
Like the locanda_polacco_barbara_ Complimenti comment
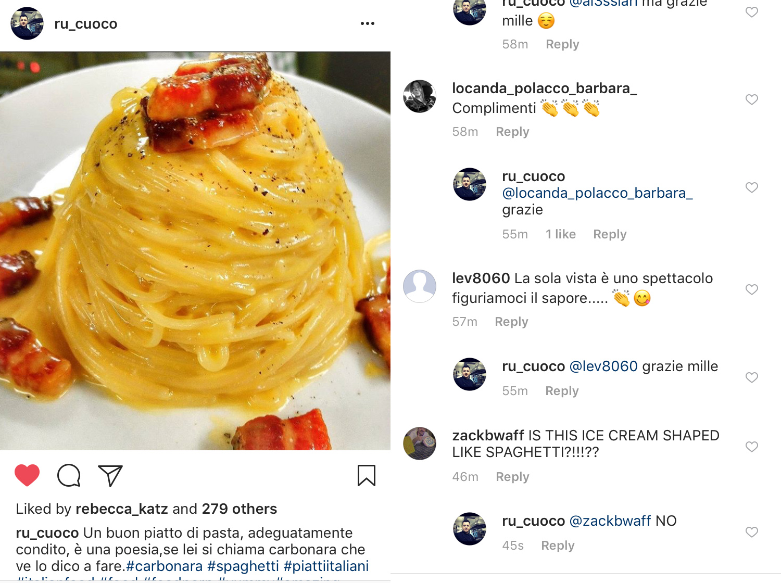click(751, 99)
